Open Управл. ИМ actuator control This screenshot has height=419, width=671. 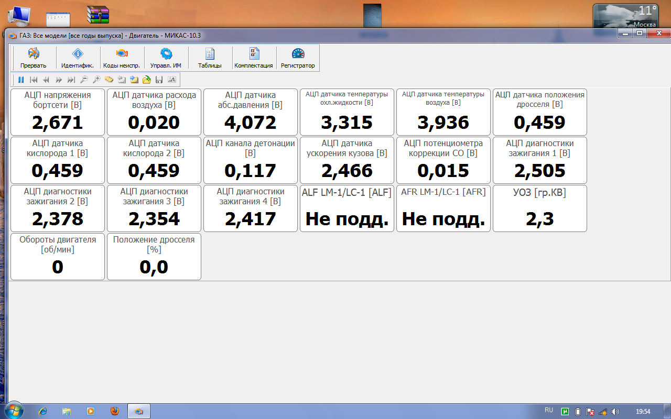point(166,58)
